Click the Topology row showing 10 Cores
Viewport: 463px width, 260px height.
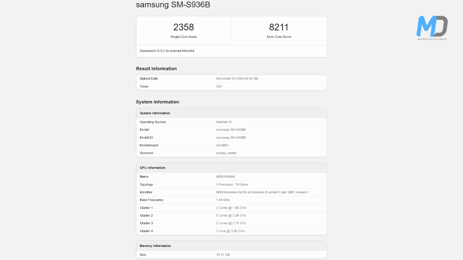232,185
